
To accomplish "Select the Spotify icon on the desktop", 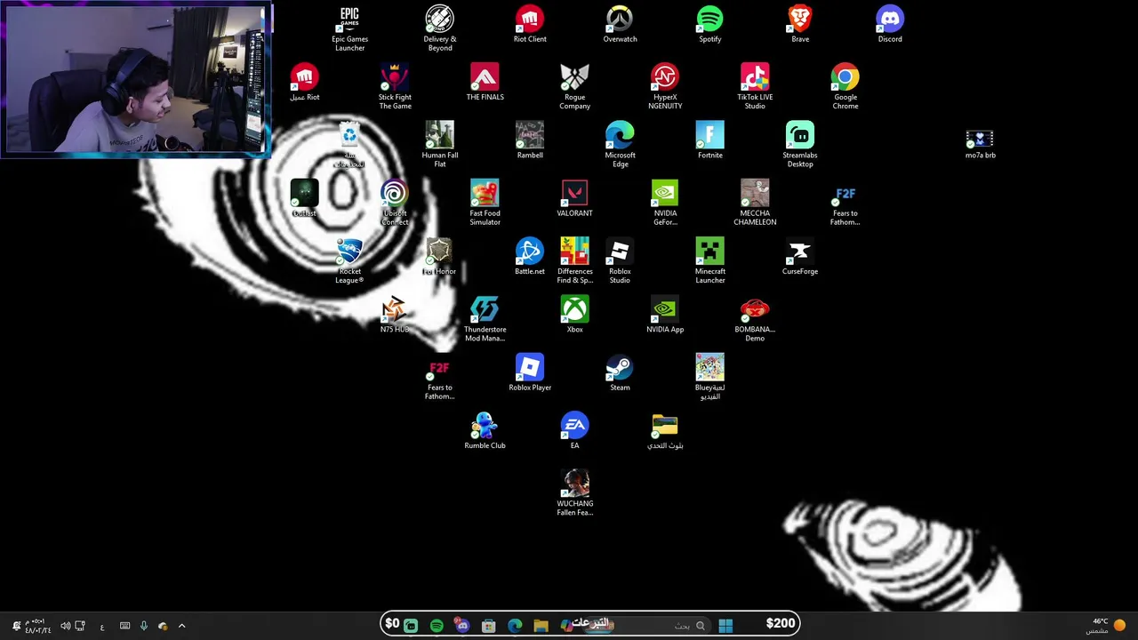I will coord(709,24).
